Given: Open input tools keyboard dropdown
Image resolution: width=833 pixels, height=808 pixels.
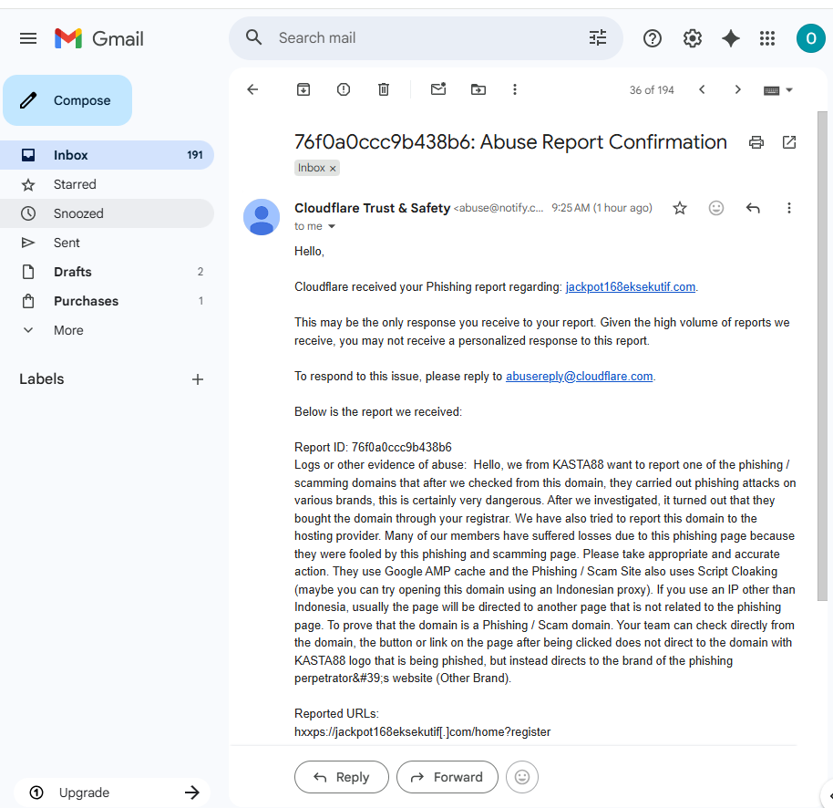Looking at the screenshot, I should 778,90.
